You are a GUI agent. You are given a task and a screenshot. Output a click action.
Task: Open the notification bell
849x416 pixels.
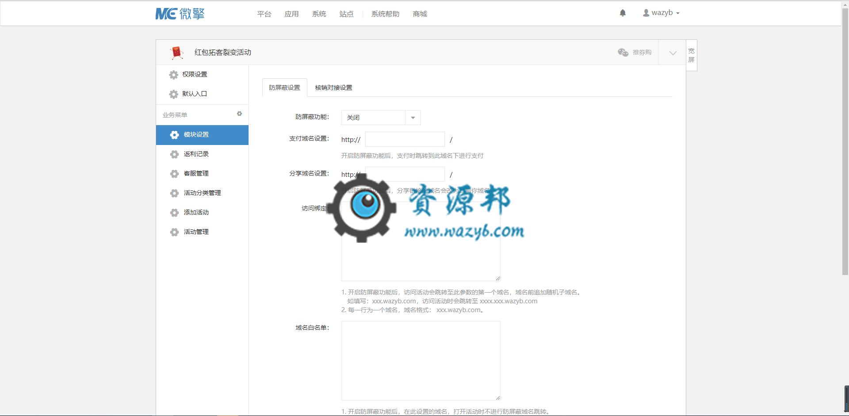click(623, 13)
